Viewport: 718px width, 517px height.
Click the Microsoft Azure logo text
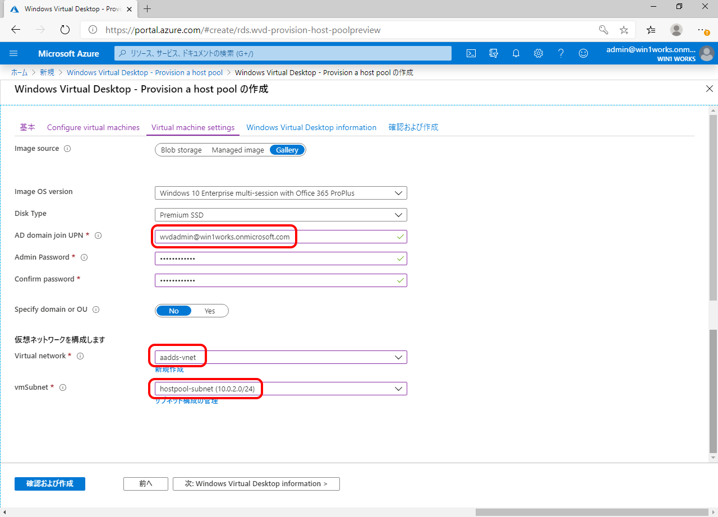(x=68, y=53)
